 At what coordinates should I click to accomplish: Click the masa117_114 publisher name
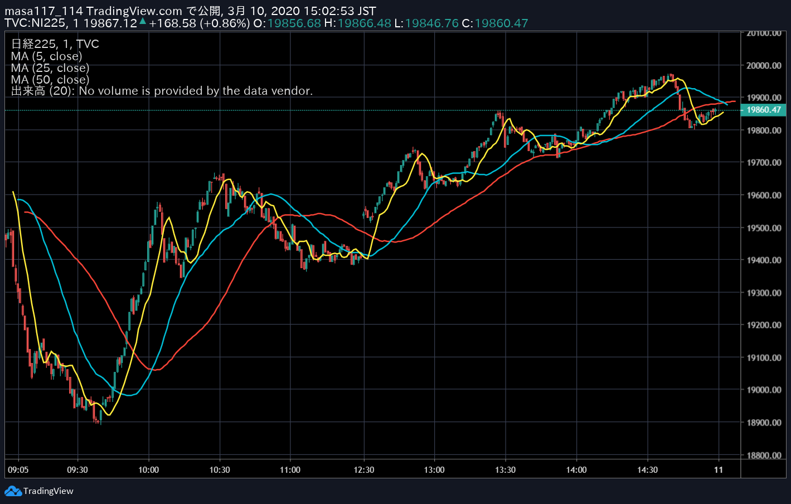click(x=44, y=11)
